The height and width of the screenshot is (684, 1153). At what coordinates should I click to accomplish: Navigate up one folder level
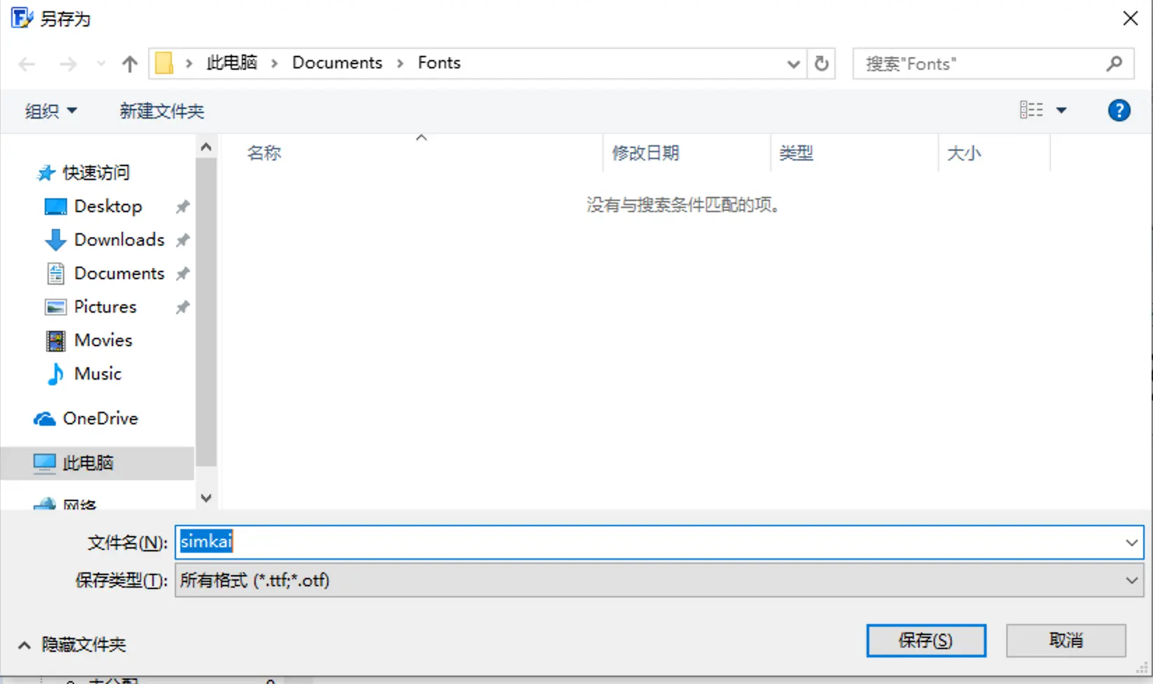[x=129, y=64]
